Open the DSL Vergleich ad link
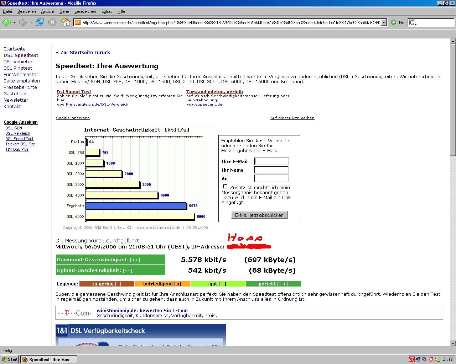Viewport: 456px width, 364px height. pos(18,133)
